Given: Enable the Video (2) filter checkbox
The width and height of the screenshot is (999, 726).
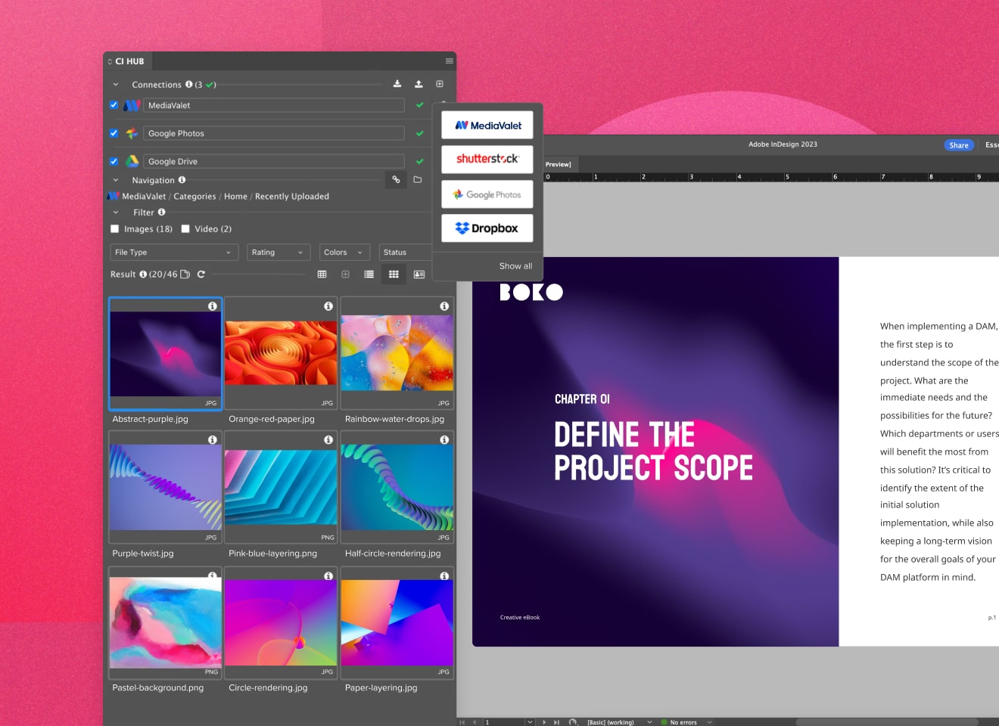Looking at the screenshot, I should pos(185,228).
